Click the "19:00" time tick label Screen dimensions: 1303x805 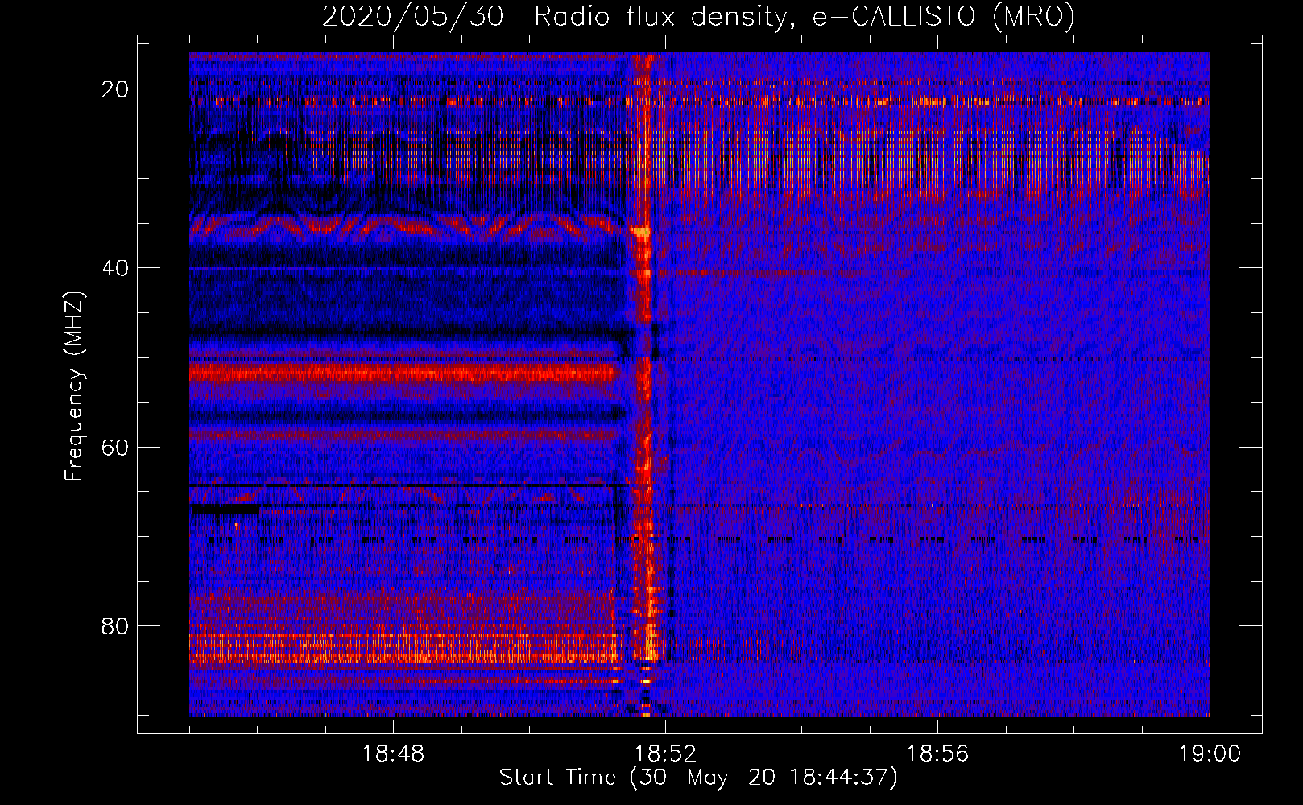coord(1210,754)
